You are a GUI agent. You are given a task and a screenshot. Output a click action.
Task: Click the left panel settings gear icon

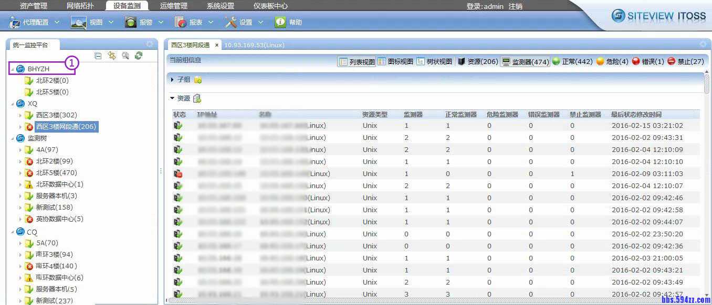click(x=150, y=45)
